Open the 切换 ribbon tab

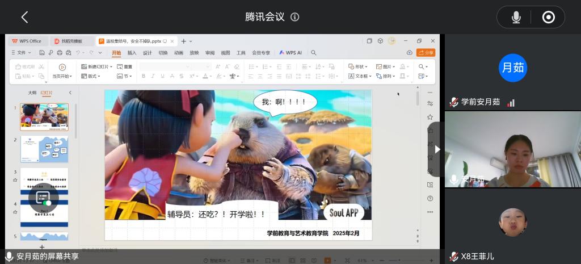coord(163,53)
